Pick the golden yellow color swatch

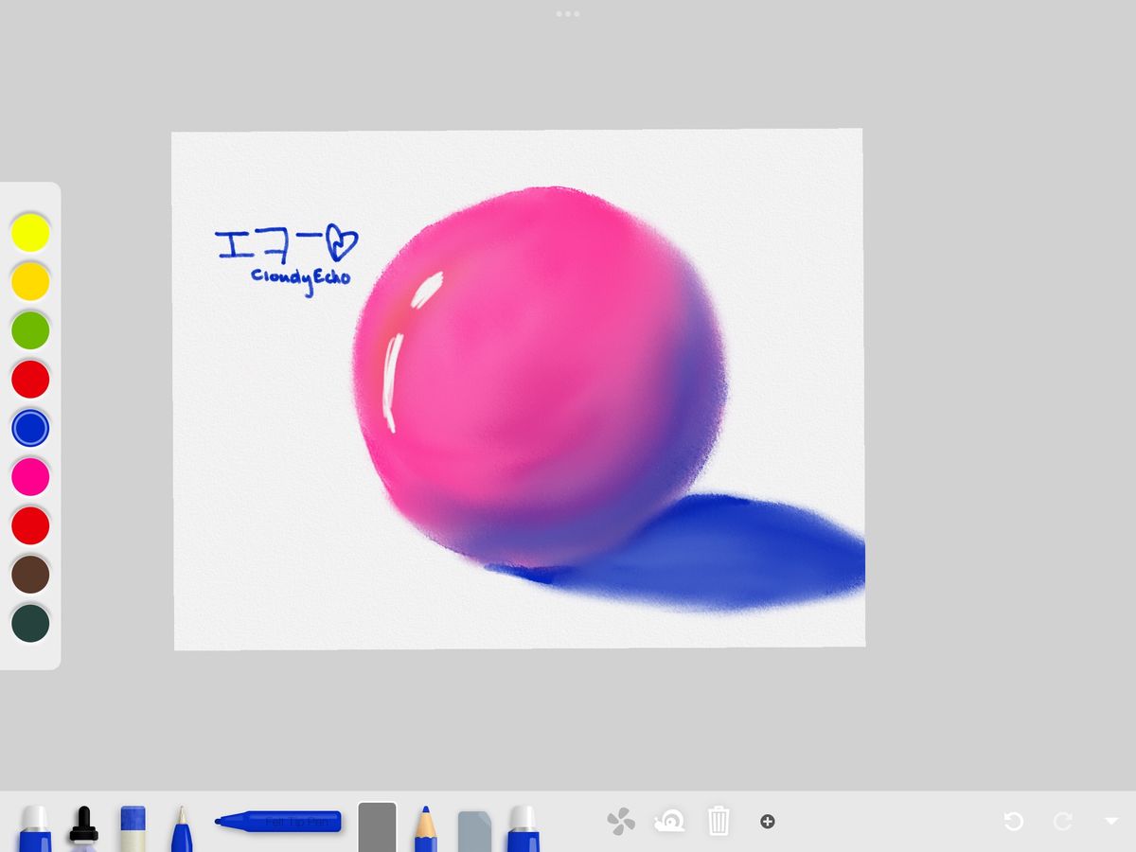point(30,281)
